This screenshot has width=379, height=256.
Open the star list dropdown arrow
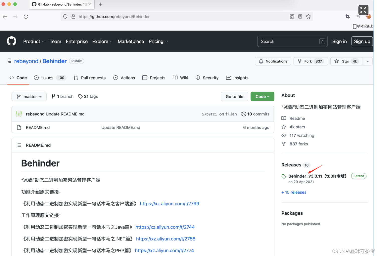tap(367, 61)
